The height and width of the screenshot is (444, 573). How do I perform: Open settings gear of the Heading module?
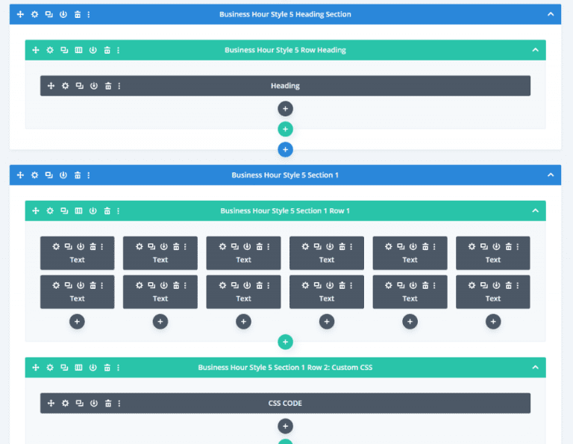tap(65, 86)
